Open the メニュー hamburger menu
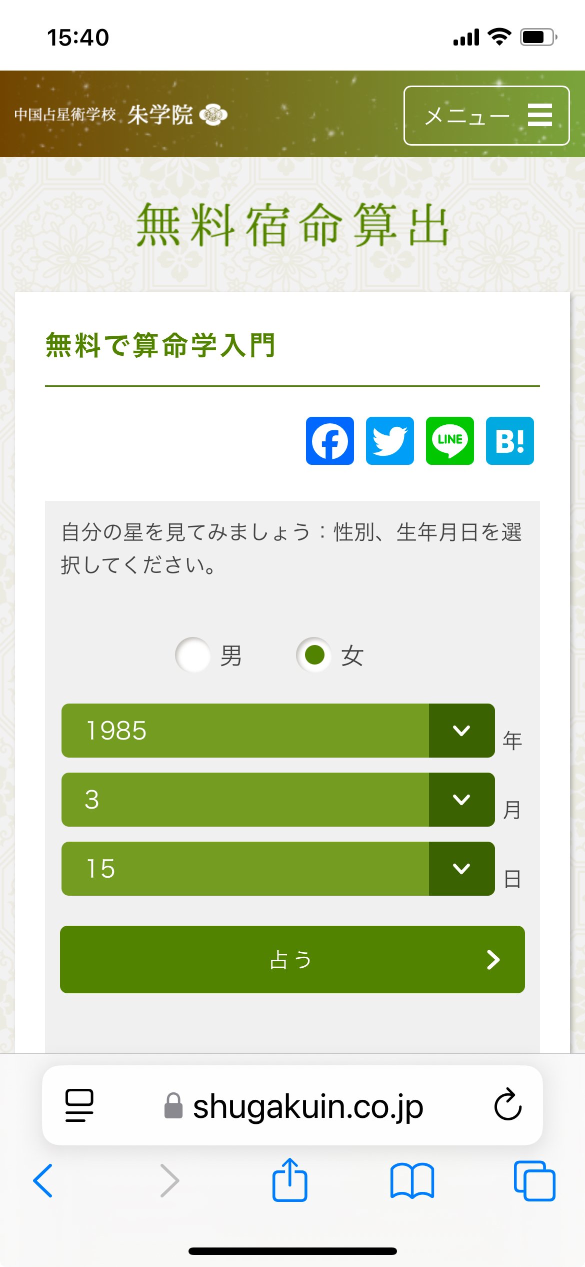 pos(486,116)
